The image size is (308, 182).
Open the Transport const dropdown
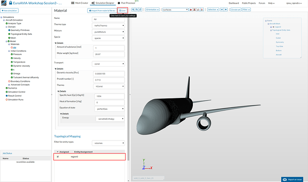tap(108, 64)
